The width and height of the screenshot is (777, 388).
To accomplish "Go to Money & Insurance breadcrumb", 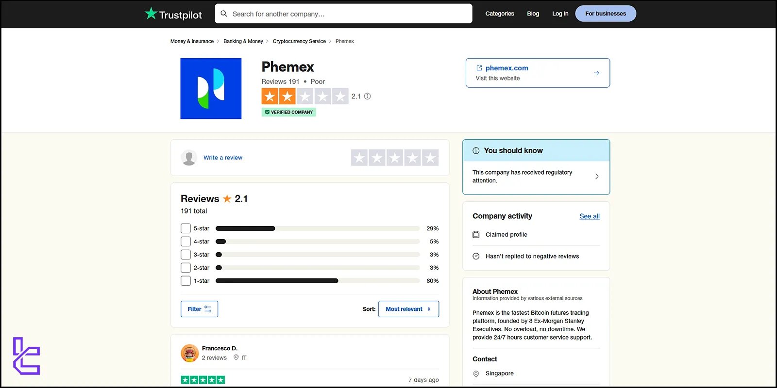I will click(x=192, y=41).
